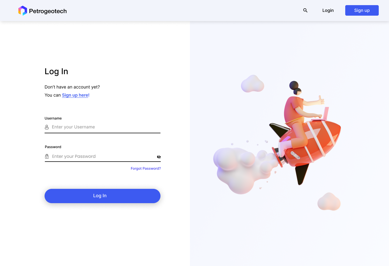Click the blue Log In submit button
The image size is (389, 266).
102,196
